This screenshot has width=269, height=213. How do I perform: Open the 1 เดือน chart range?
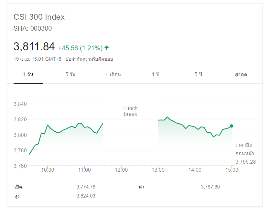[113, 75]
